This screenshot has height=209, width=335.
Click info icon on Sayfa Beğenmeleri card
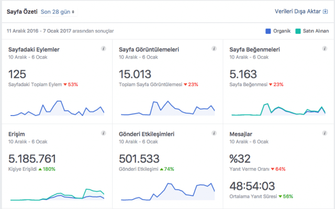(325, 49)
